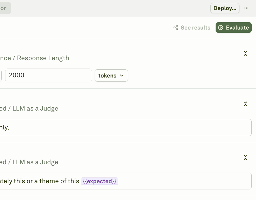Open the three-dot more options menu
The height and width of the screenshot is (200, 256).
pos(246,8)
